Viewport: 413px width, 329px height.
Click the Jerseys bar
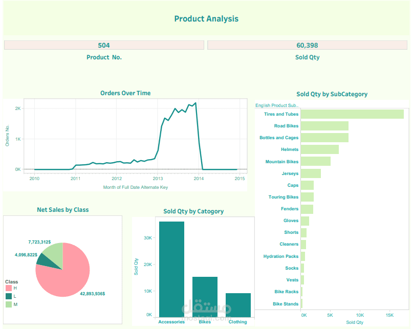[x=311, y=173]
